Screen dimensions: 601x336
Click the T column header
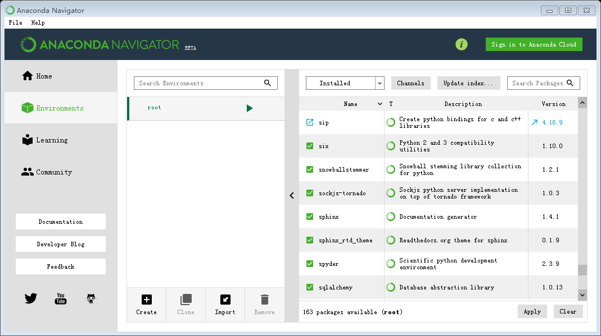click(x=391, y=104)
